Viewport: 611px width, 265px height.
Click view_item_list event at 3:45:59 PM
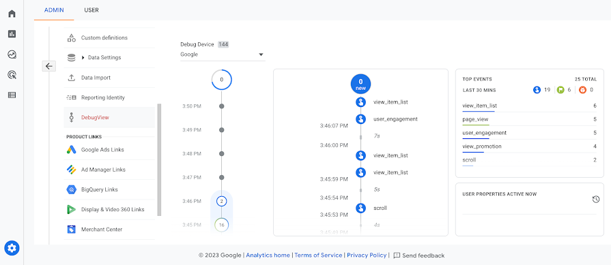coord(390,172)
